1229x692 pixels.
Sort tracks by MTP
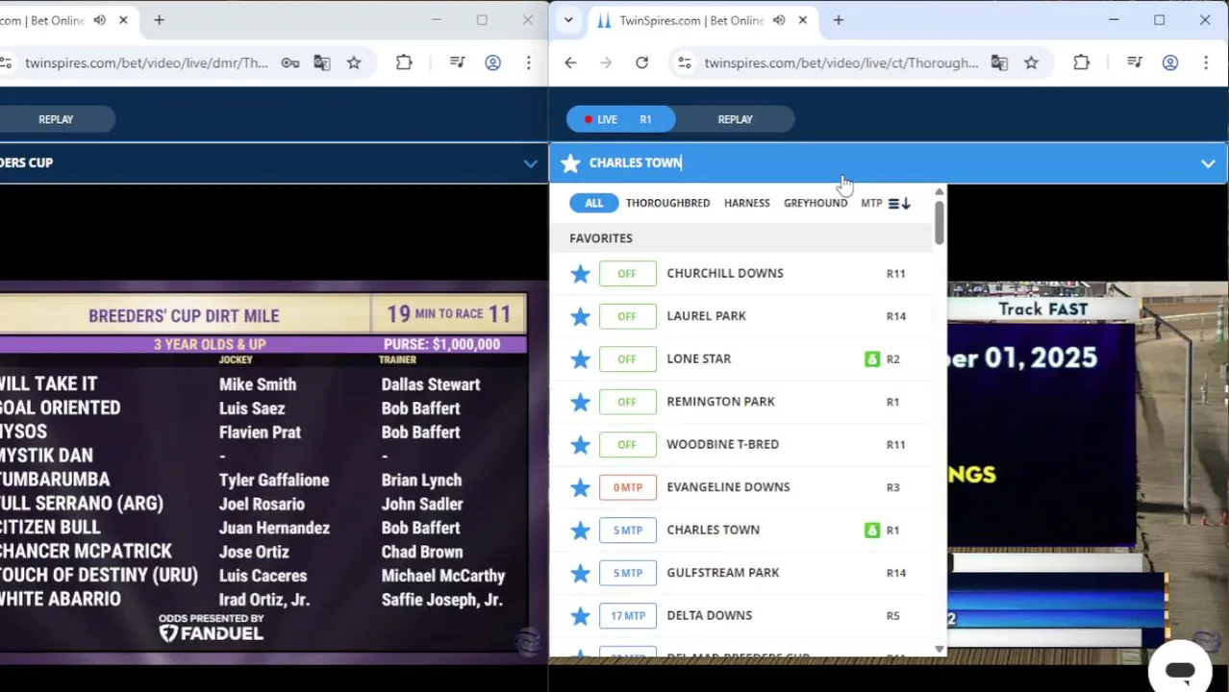coord(871,203)
